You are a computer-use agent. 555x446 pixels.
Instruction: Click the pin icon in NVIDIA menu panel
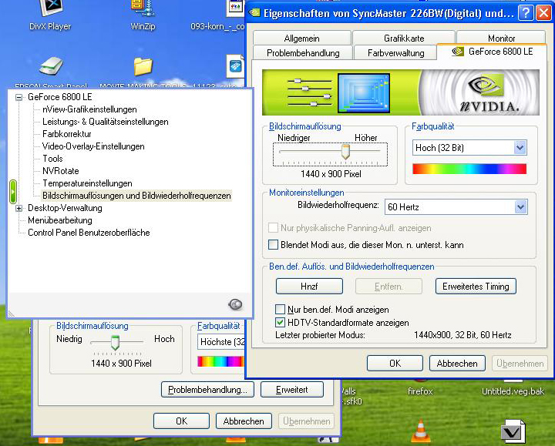pos(235,304)
